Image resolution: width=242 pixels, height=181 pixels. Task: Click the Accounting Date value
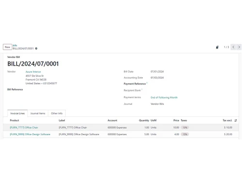157,78
